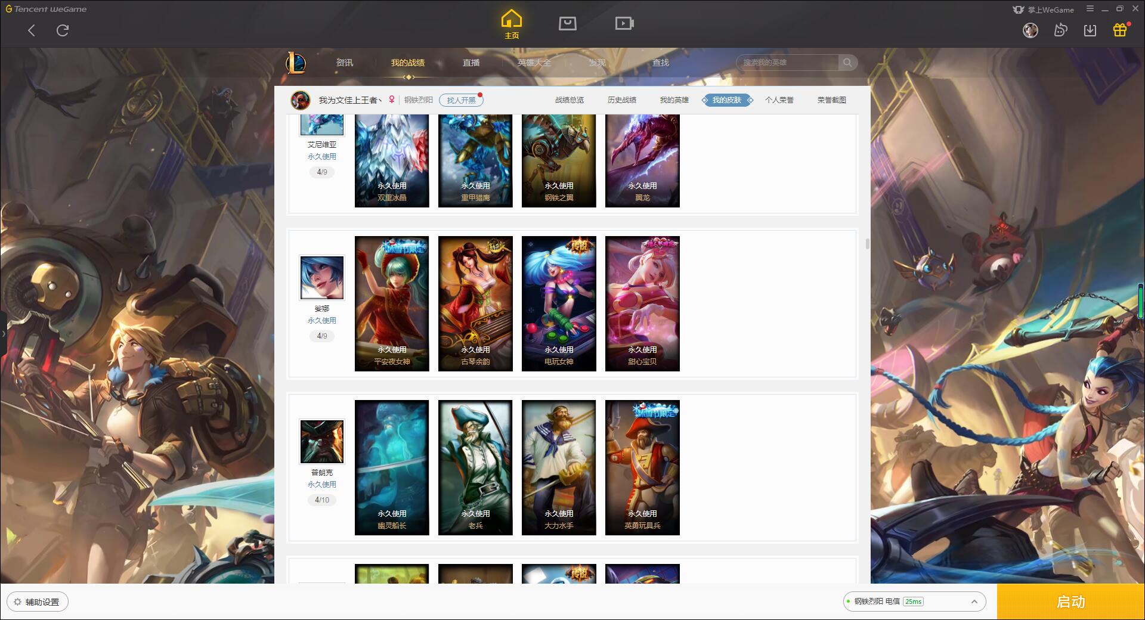Click the League of Legends logo
Image resolution: width=1145 pixels, height=620 pixels.
tap(296, 63)
